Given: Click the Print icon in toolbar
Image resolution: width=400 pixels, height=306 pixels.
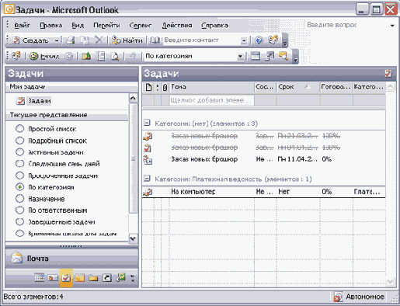Looking at the screenshot, I should click(x=70, y=40).
